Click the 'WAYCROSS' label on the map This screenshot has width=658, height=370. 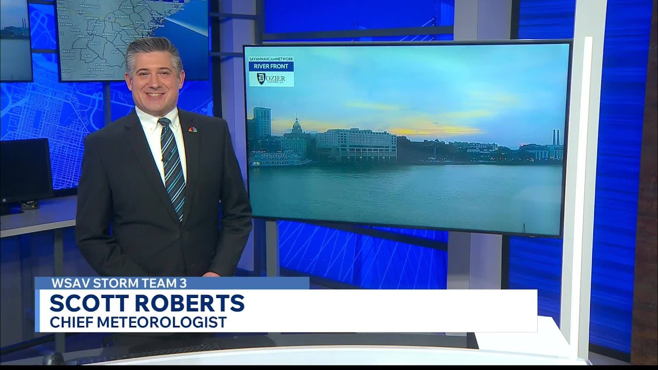tap(89, 76)
